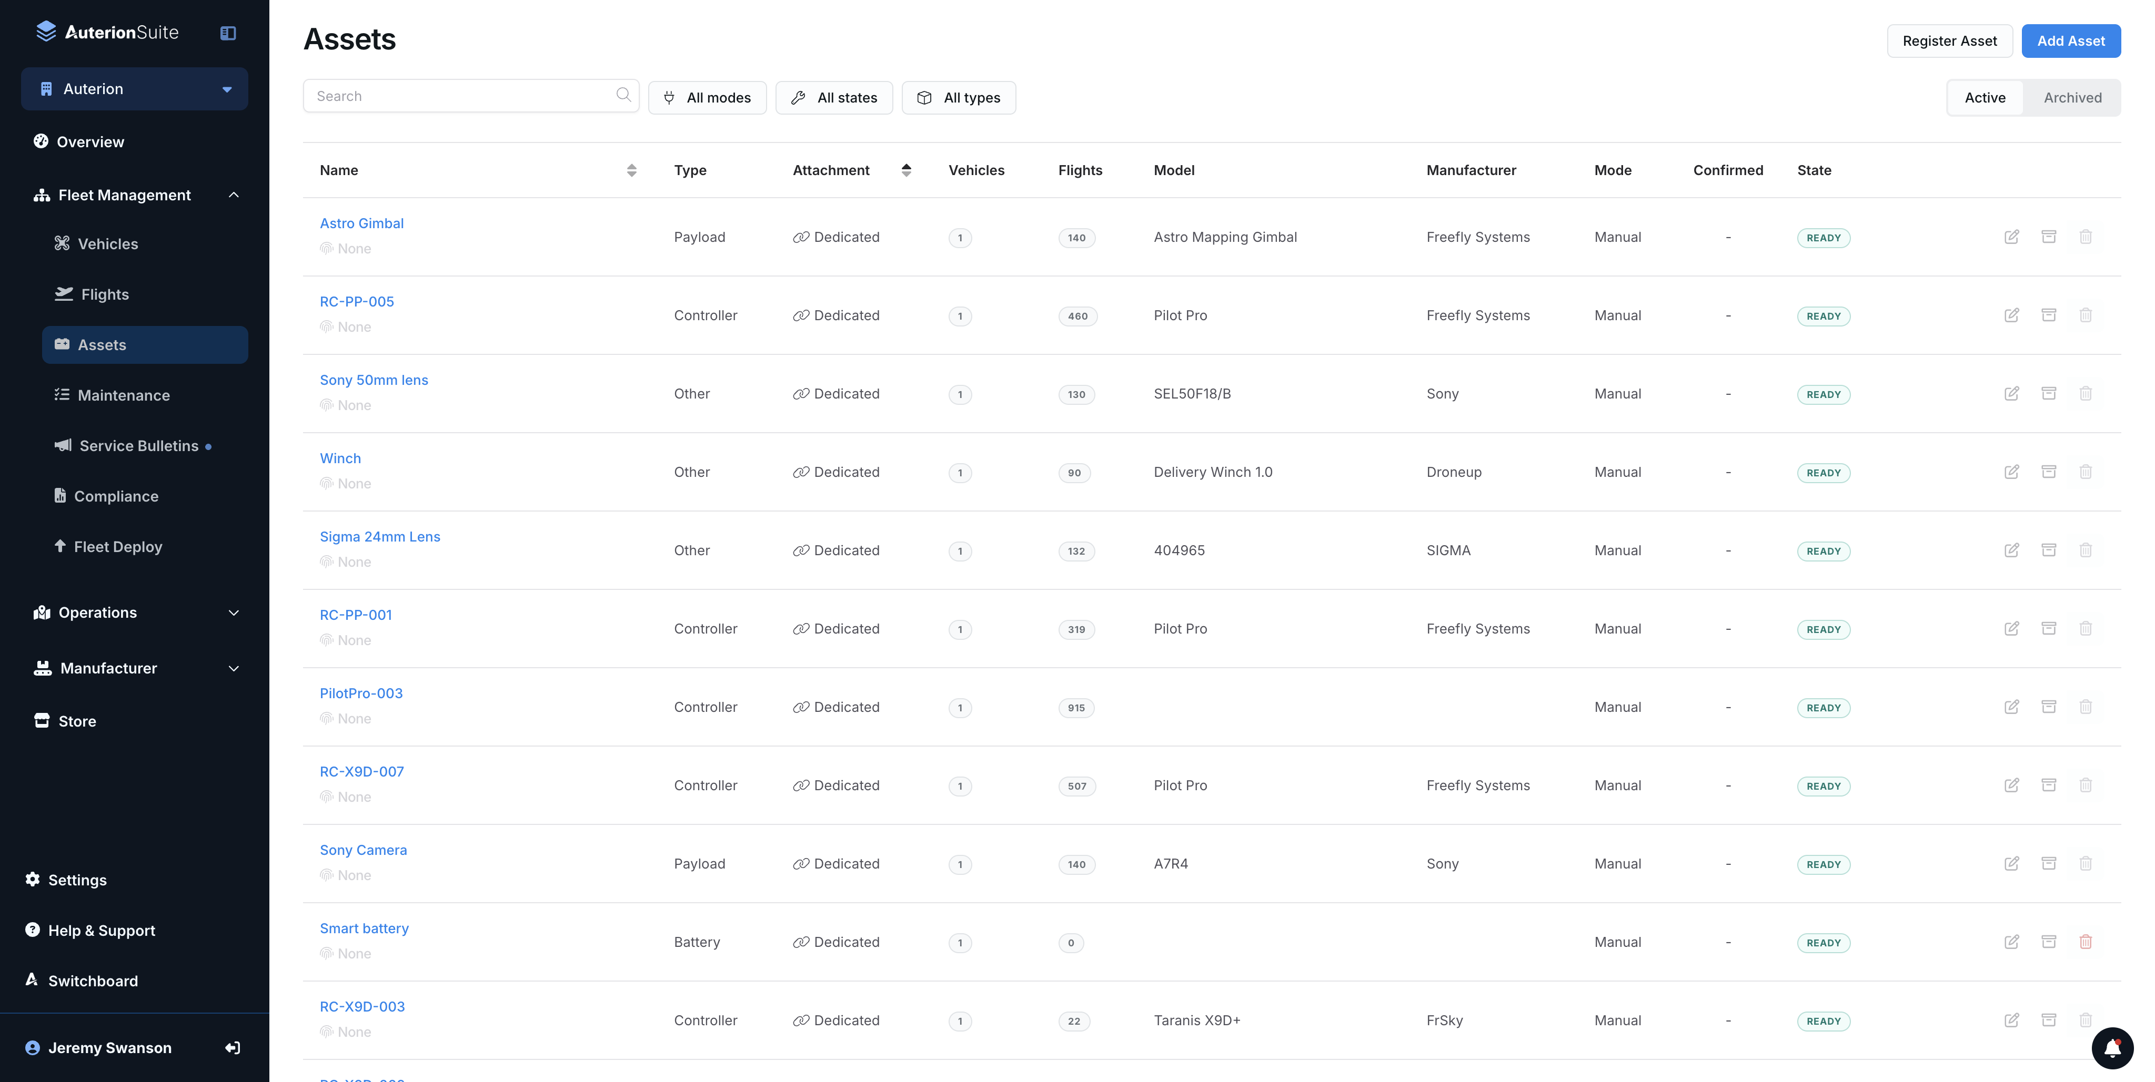Open the All modes filter dropdown
The height and width of the screenshot is (1082, 2155).
(x=707, y=98)
